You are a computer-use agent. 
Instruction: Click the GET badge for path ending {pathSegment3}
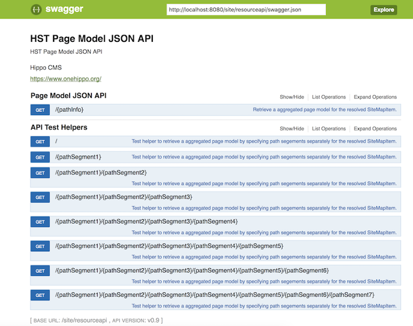[x=40, y=197]
